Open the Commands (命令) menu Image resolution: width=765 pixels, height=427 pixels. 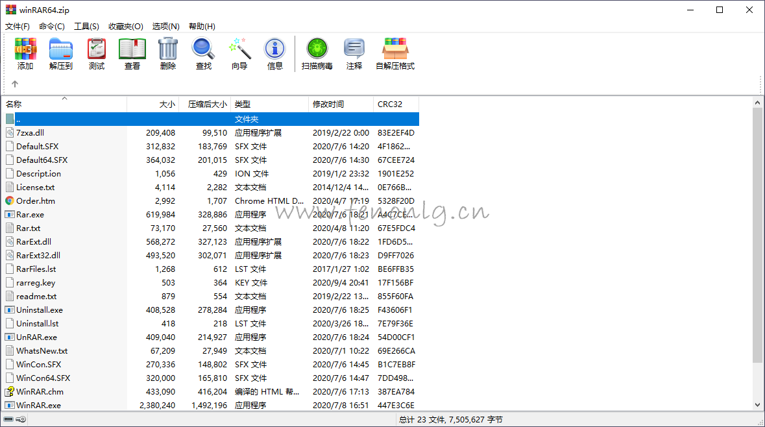(x=52, y=27)
